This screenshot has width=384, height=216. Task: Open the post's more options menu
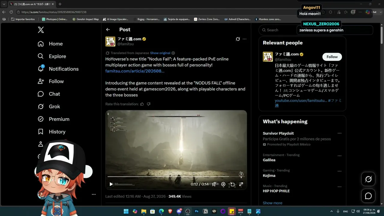click(x=244, y=39)
